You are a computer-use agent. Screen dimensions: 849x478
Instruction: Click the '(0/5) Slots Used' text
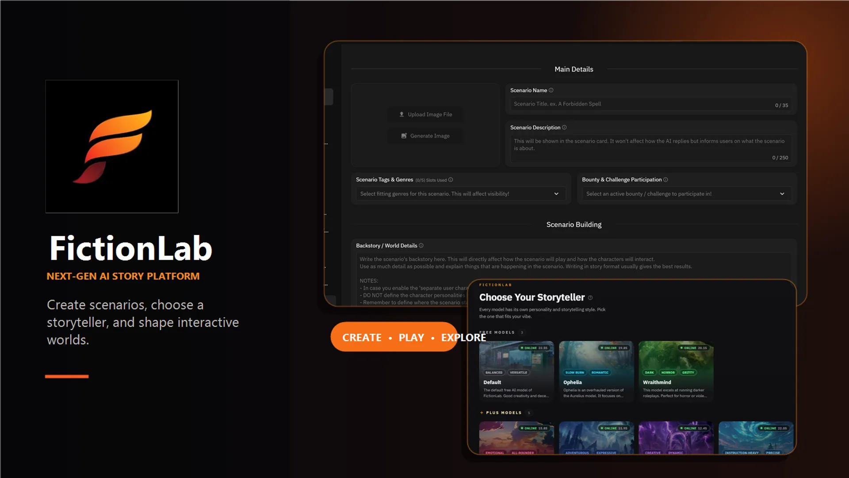431,180
